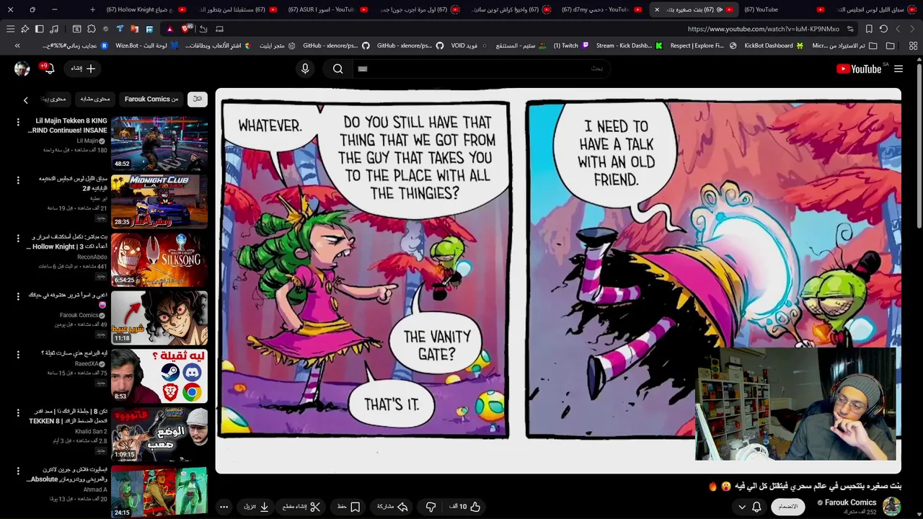This screenshot has height=519, width=923.
Task: Open options for the Ahmad A Absolute video
Action: tap(18, 471)
